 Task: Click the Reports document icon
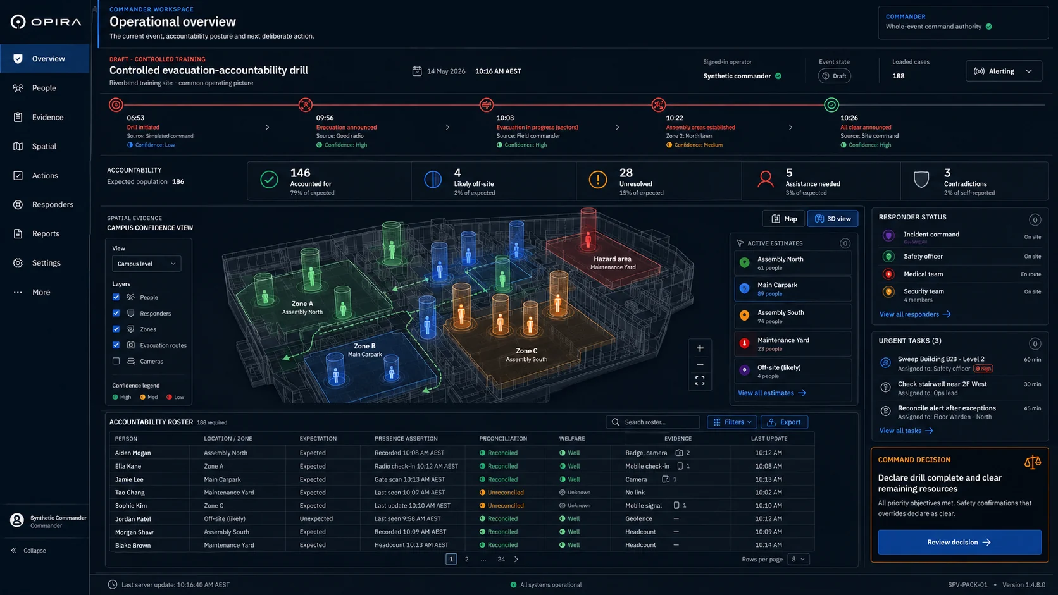[18, 233]
